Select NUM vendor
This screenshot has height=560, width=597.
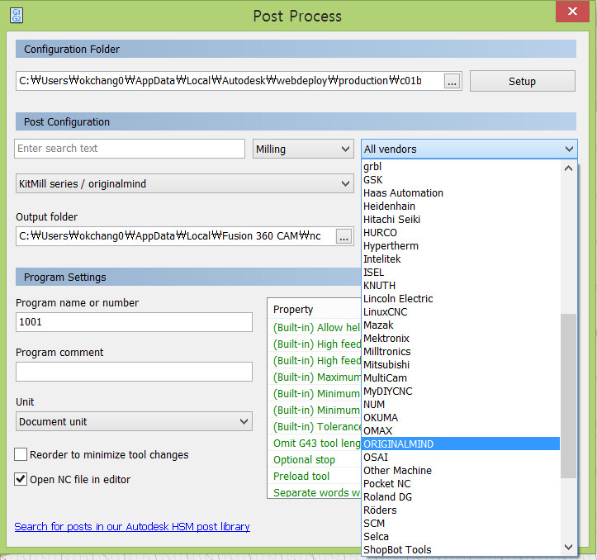click(x=461, y=404)
